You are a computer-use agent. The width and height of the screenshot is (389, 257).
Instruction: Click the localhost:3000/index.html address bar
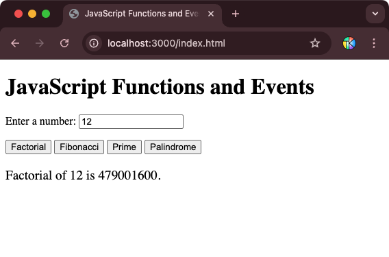166,43
